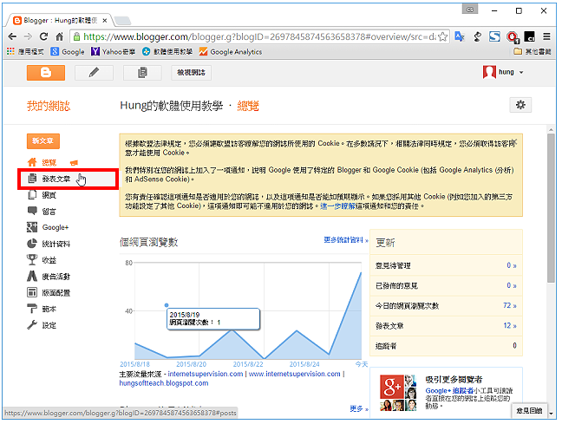Click the pie chart icon for 統計資料

point(32,244)
